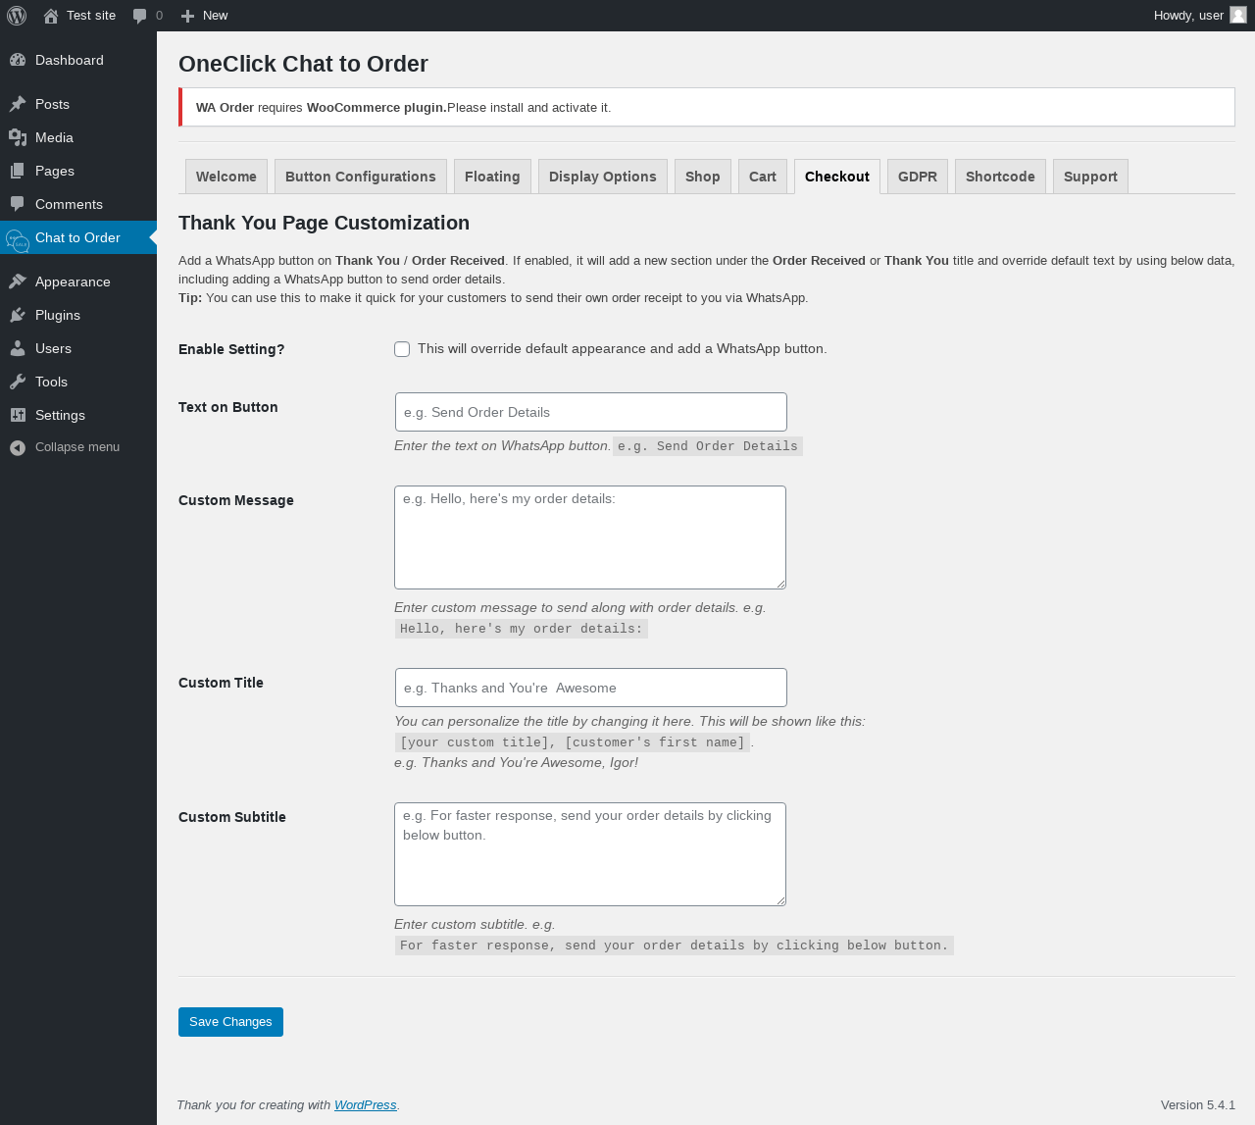
Task: Click the Collapse menu arrow icon
Action: click(18, 447)
